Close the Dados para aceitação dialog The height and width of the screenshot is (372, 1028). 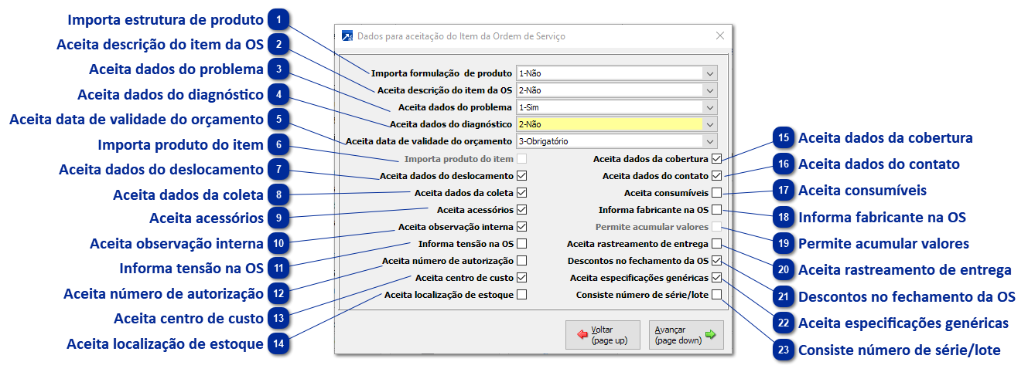(x=720, y=36)
